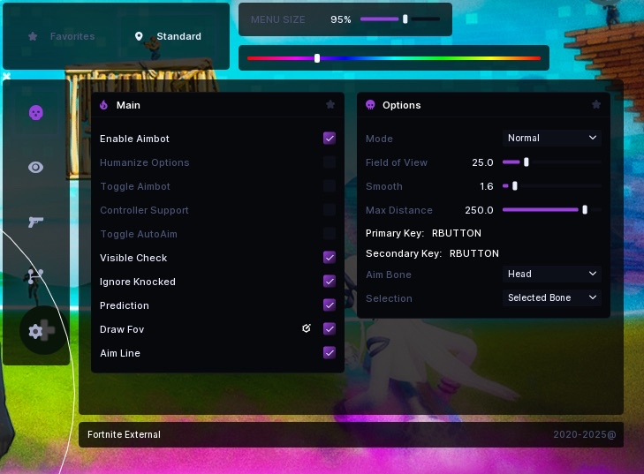Click the star icon in Main panel header
The height and width of the screenshot is (474, 644).
click(330, 104)
